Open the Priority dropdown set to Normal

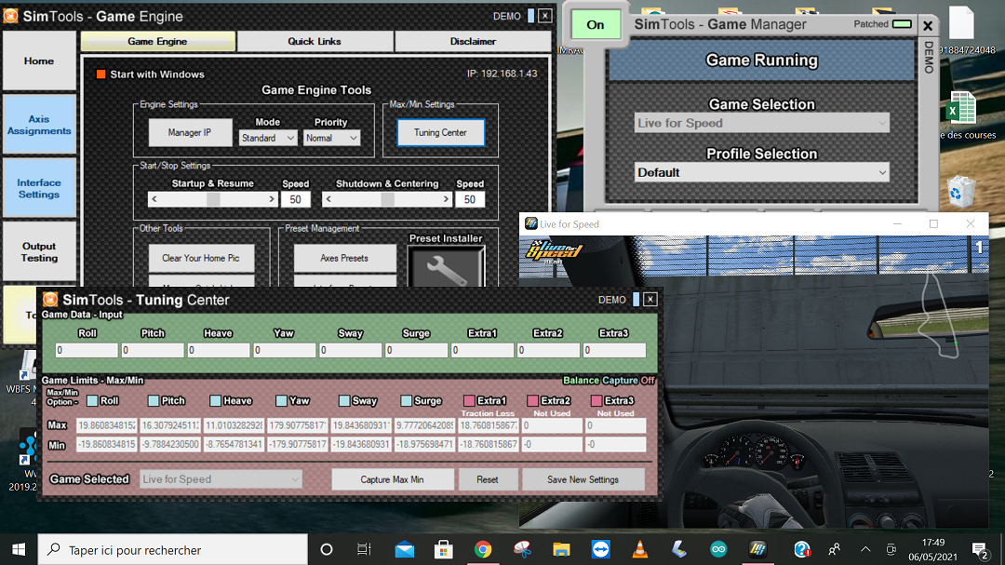click(x=331, y=138)
